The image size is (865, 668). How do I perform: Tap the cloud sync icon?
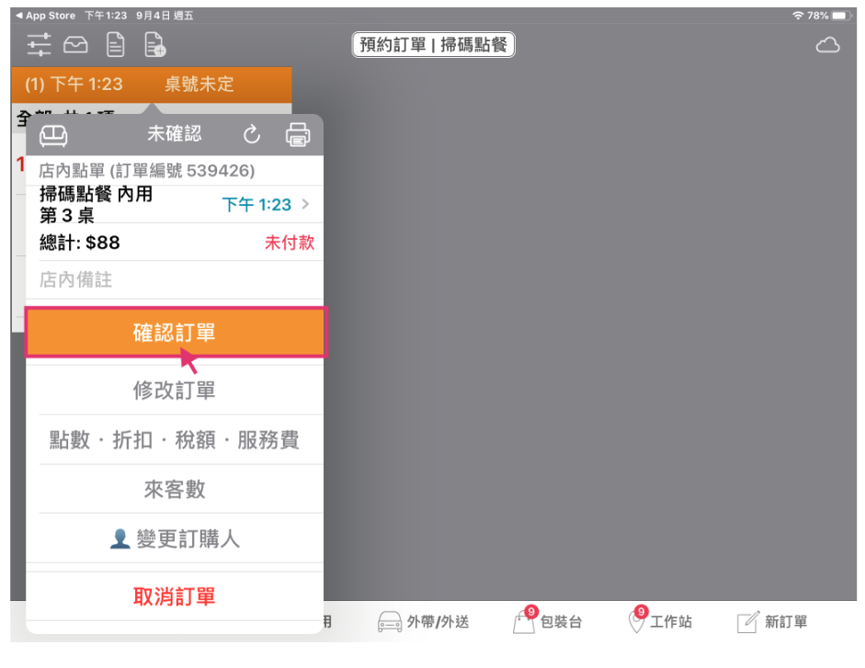pos(827,45)
